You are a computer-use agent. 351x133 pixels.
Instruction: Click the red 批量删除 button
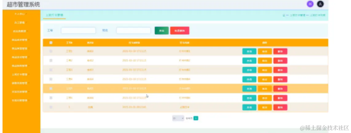(x=180, y=31)
